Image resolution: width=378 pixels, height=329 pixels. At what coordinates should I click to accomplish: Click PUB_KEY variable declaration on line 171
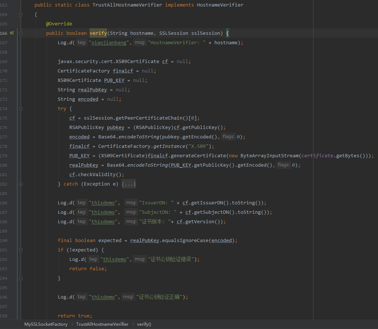114,80
